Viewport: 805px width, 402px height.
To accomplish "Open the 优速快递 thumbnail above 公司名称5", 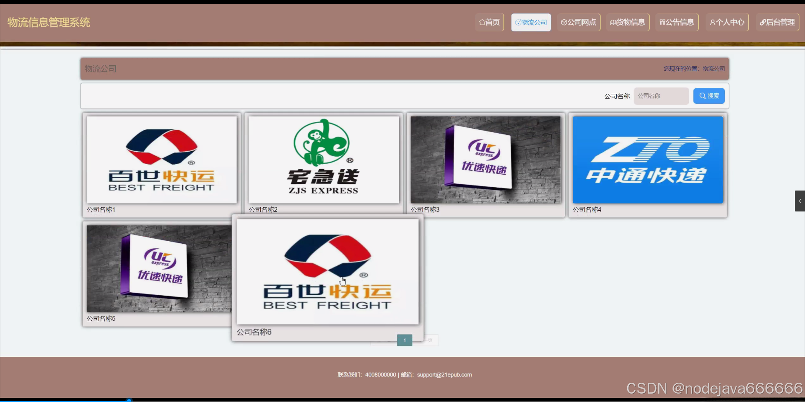I will click(159, 269).
